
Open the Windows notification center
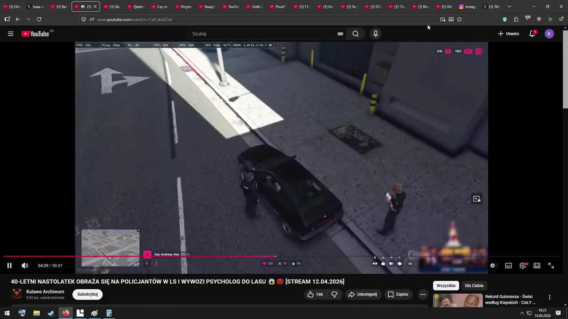click(x=559, y=313)
